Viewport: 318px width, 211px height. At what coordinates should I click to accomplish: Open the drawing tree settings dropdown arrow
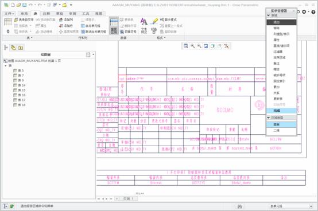click(x=94, y=54)
